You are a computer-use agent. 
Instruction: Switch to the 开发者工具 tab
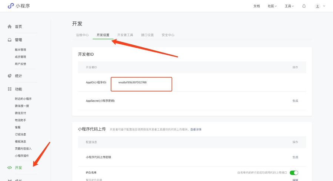[125, 35]
